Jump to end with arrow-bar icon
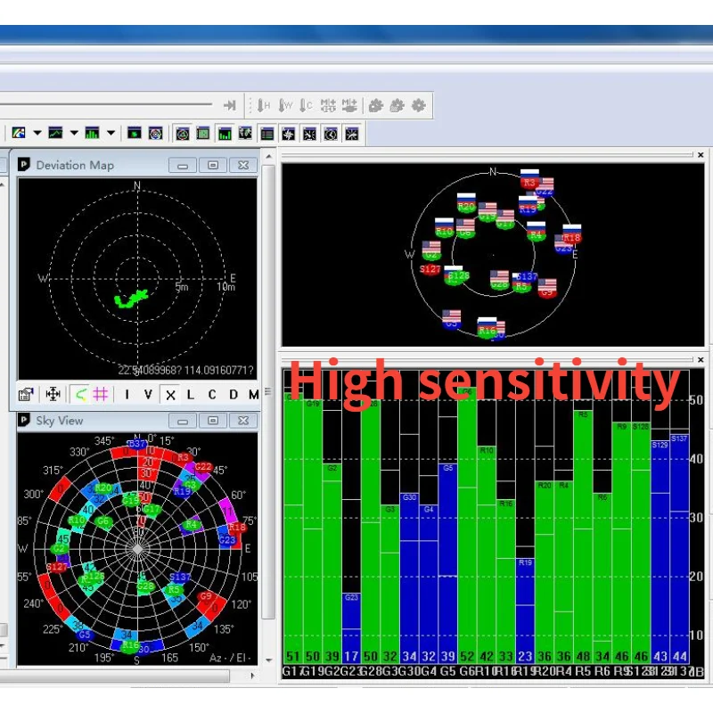This screenshot has width=713, height=713. tap(230, 105)
